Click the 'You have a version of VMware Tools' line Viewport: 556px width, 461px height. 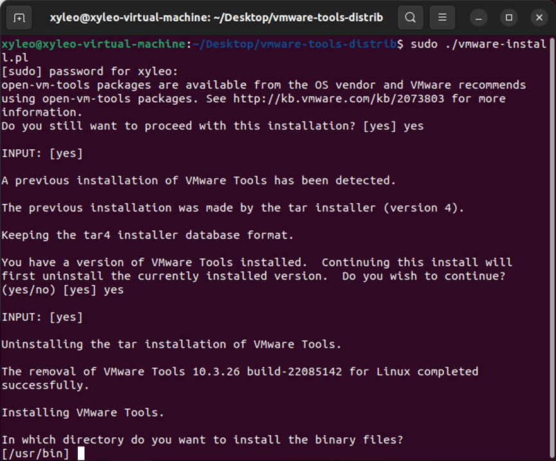256,262
